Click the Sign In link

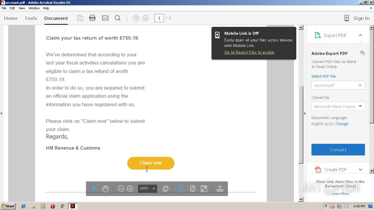pos(361,18)
